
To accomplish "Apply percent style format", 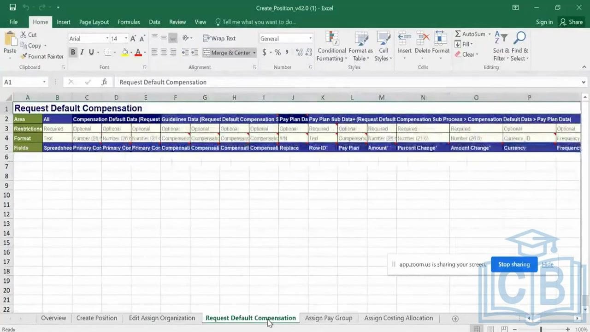I will pyautogui.click(x=277, y=53).
